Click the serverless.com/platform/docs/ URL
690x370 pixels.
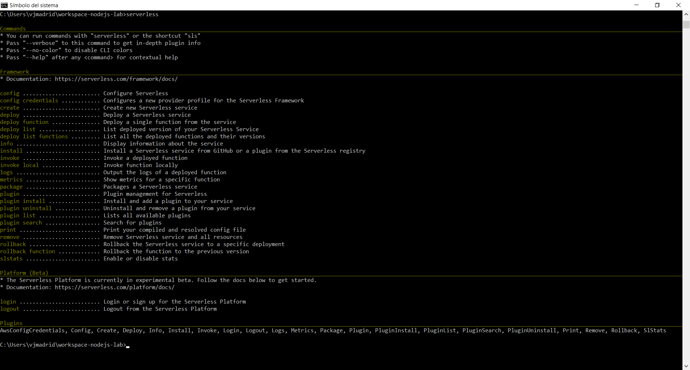(115, 287)
